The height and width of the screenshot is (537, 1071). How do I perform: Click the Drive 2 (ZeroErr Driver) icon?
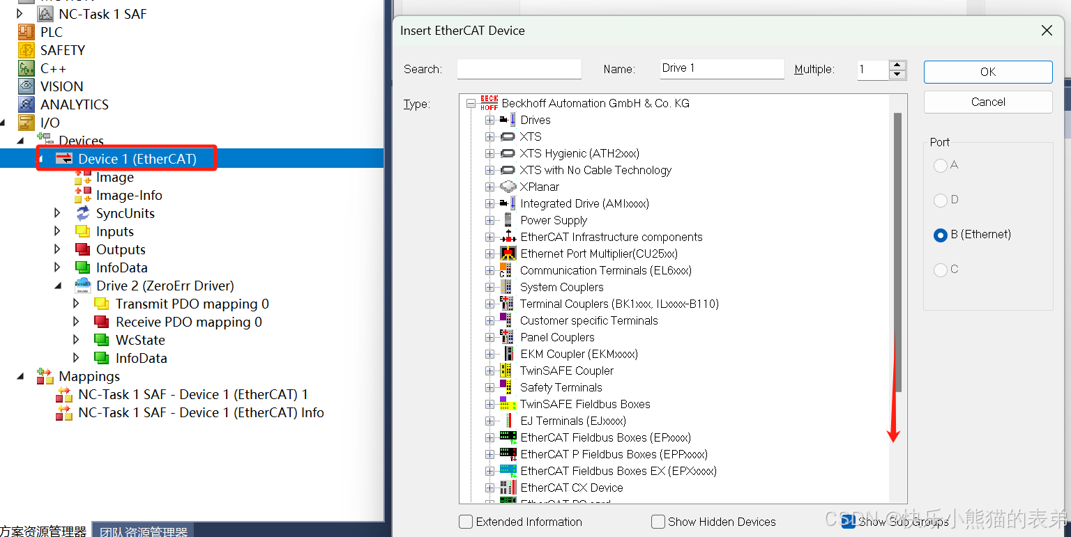pyautogui.click(x=83, y=286)
